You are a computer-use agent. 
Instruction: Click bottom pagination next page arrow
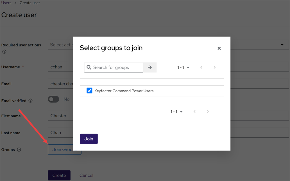point(208,112)
